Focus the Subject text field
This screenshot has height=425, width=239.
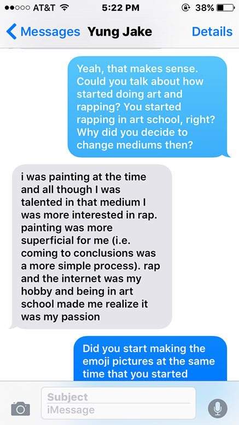pos(119,397)
